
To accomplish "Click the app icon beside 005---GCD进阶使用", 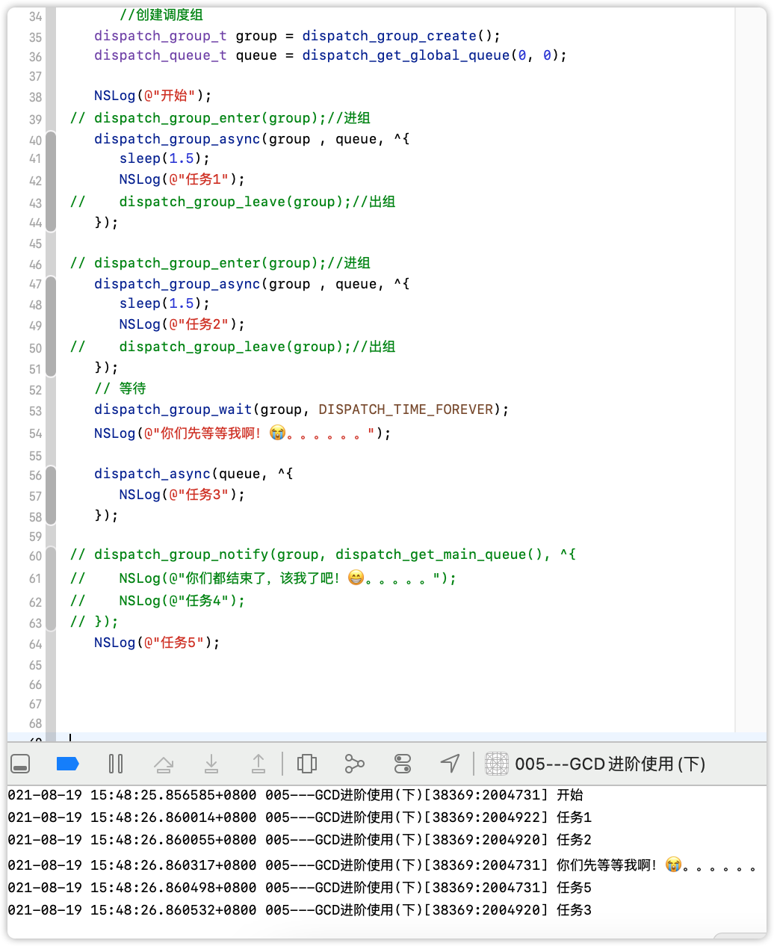I will (x=497, y=764).
